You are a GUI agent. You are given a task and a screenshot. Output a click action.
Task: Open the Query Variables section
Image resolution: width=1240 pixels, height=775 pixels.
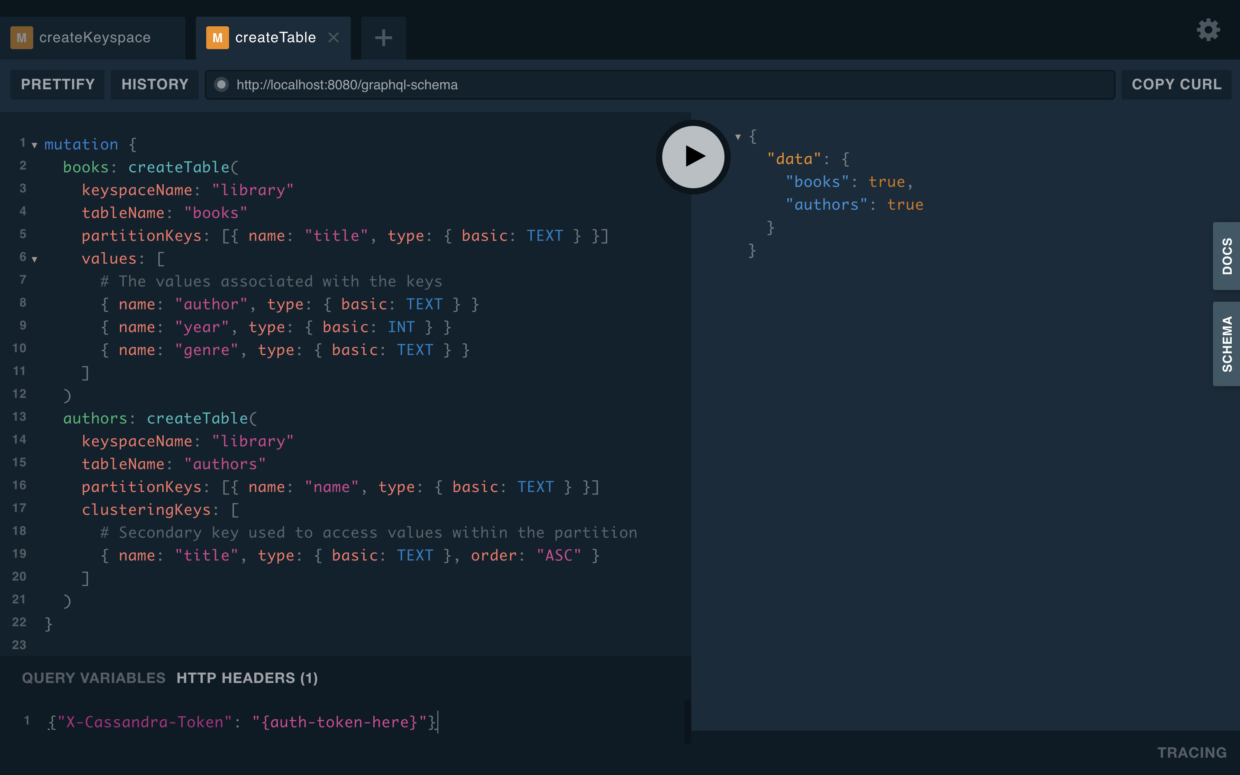click(x=93, y=678)
